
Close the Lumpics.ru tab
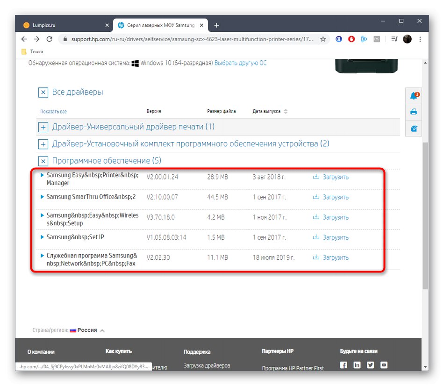point(107,25)
